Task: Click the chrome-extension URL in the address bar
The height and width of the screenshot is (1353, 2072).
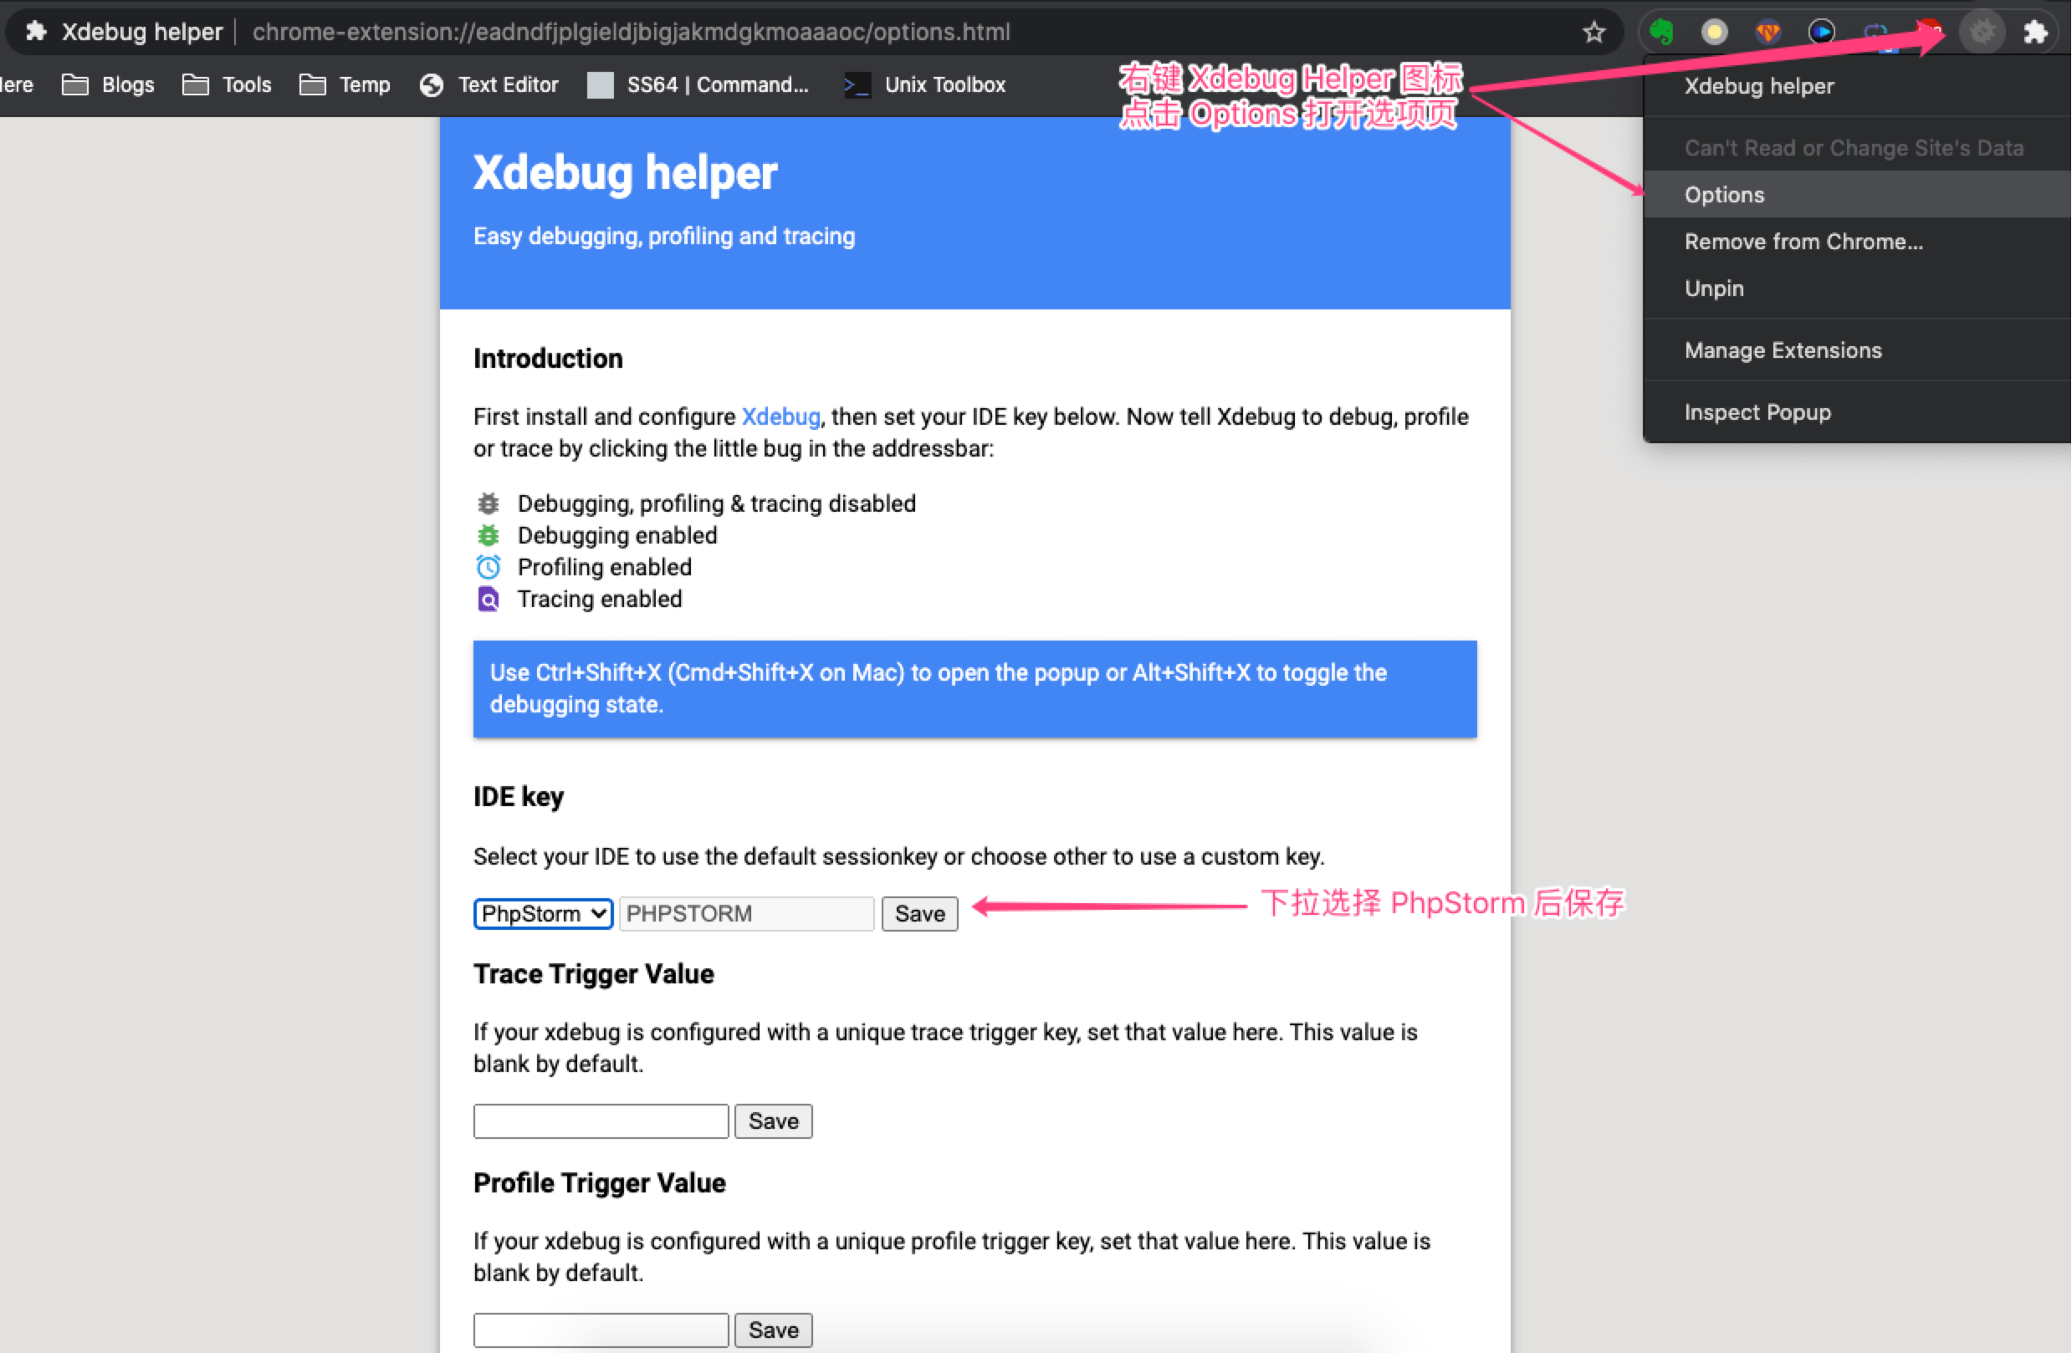Action: 632,32
